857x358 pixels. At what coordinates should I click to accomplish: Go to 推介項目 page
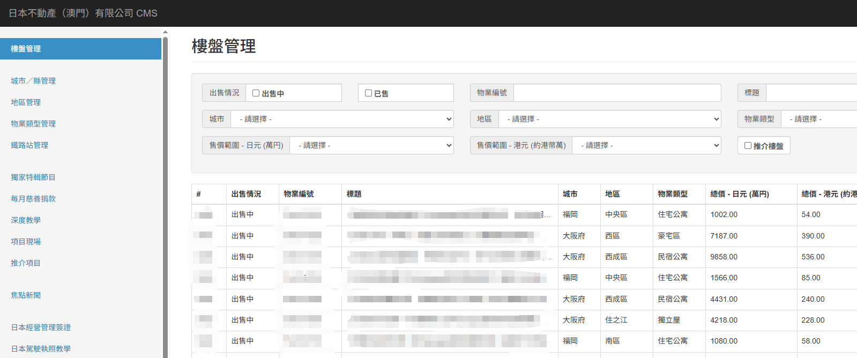tap(26, 263)
